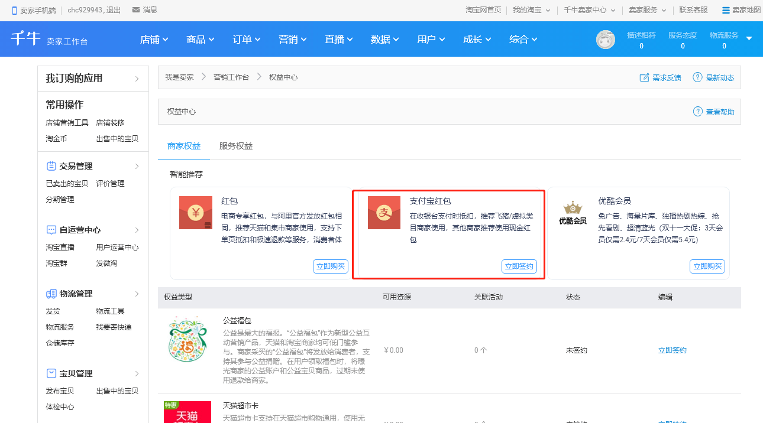
Task: Click the 宝贝管理 bag icon
Action: (x=51, y=373)
